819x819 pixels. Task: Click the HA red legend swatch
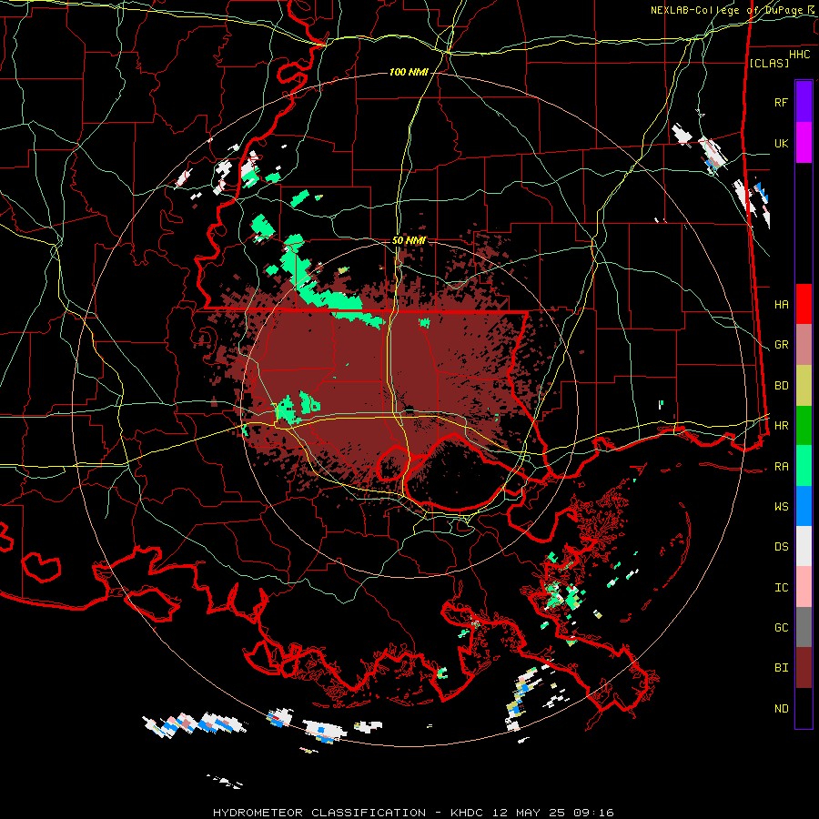[804, 304]
